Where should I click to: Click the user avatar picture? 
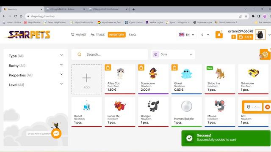pos(260,35)
